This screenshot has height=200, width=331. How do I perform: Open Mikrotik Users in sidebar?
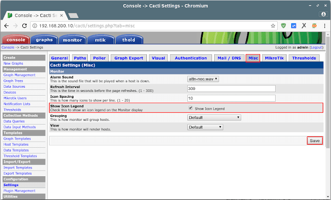[x=15, y=98]
